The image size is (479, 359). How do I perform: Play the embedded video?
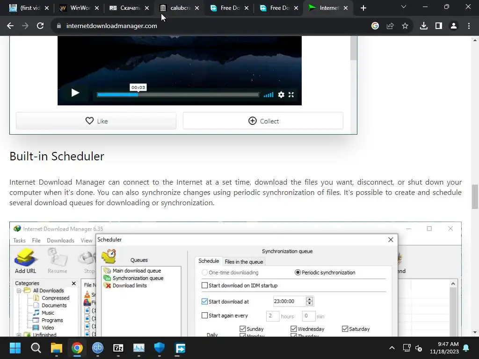point(75,93)
